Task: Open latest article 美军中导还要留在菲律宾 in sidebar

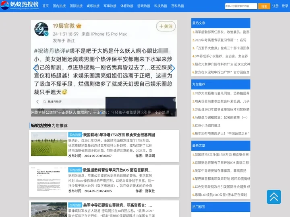Action: [x=220, y=171]
